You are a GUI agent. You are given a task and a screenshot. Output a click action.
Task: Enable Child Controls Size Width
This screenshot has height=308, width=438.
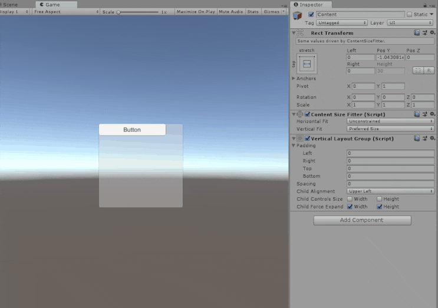coord(350,199)
